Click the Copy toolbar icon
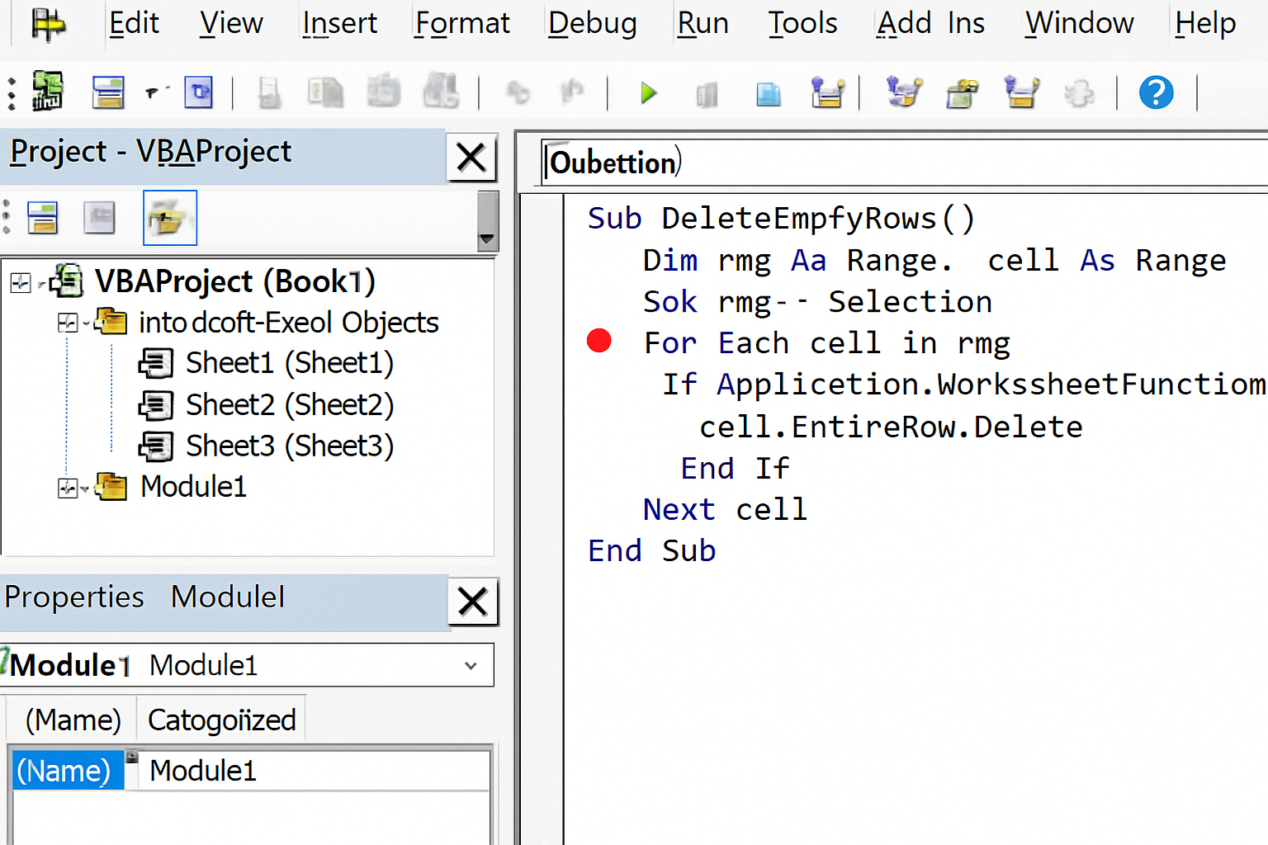1268x845 pixels. 325,92
